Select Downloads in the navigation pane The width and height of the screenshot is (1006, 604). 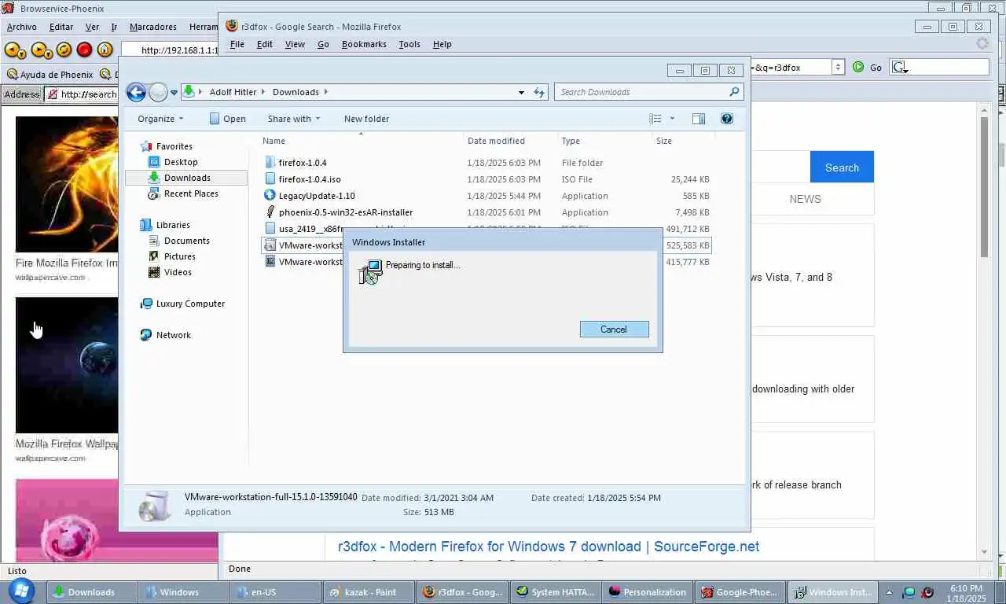(186, 178)
